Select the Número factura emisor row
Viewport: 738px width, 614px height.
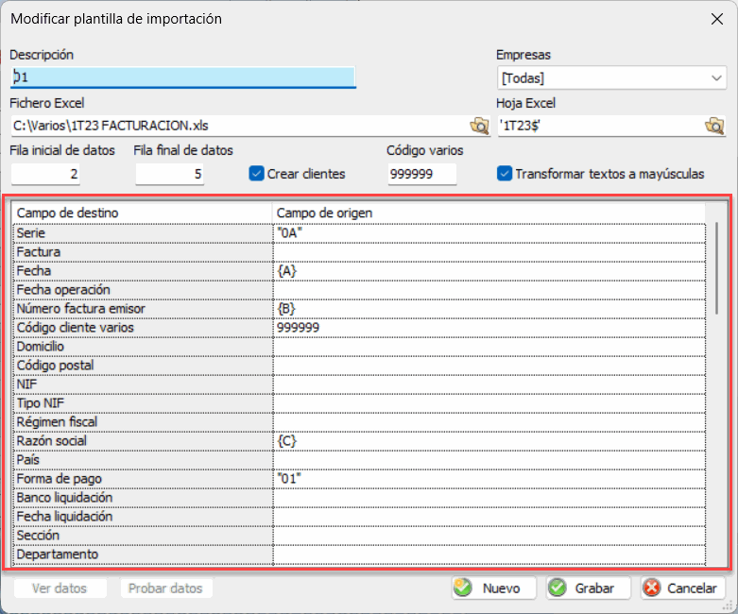click(x=143, y=309)
